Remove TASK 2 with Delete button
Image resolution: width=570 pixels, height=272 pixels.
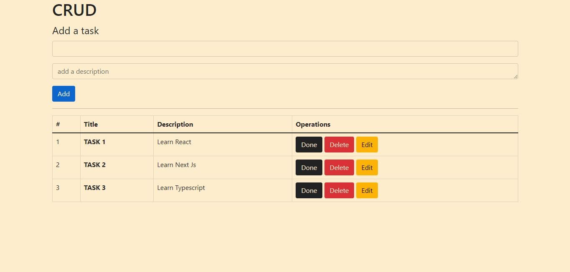tap(339, 167)
